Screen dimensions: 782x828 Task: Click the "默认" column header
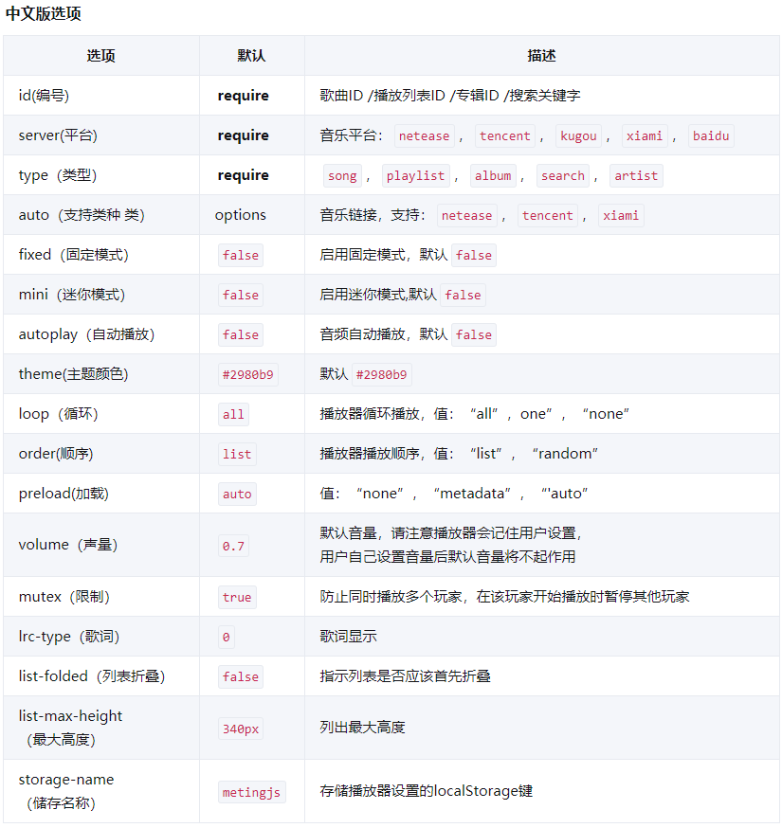[251, 56]
